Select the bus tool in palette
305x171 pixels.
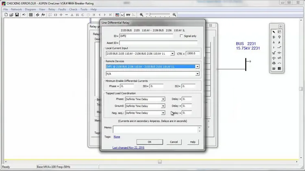(x=274, y=37)
